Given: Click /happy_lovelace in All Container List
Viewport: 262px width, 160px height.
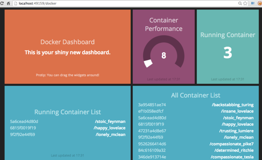Looking at the screenshot, I should click(238, 124).
